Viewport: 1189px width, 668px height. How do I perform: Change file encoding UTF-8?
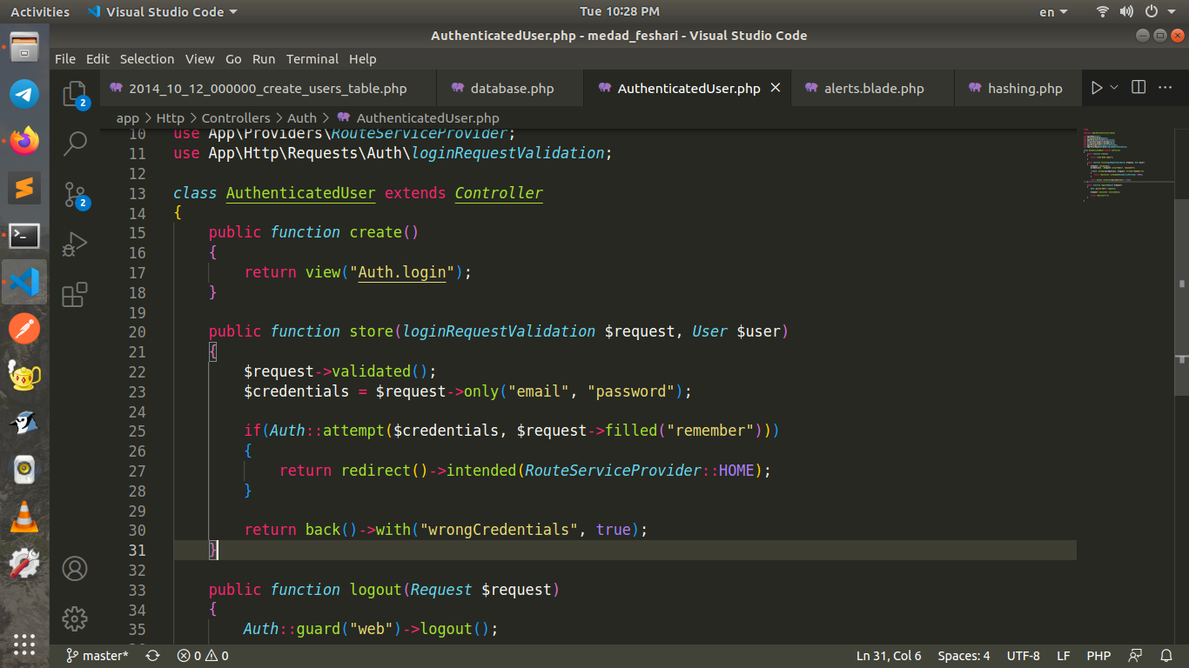click(1024, 656)
